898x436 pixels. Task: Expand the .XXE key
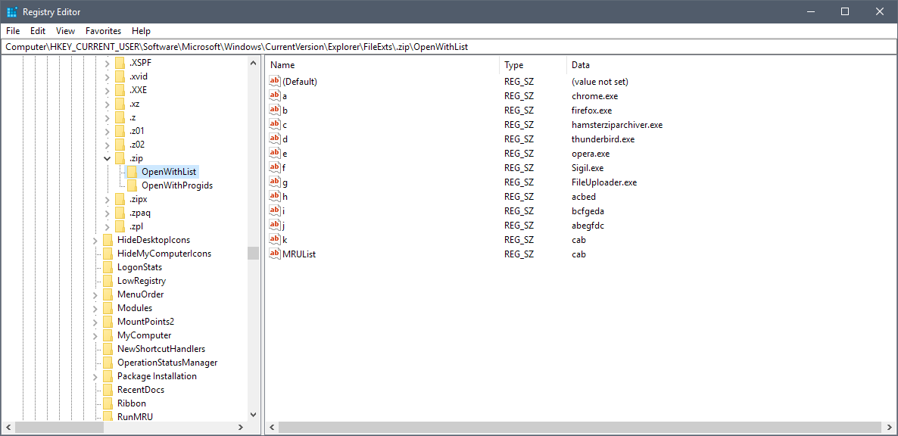[x=107, y=90]
